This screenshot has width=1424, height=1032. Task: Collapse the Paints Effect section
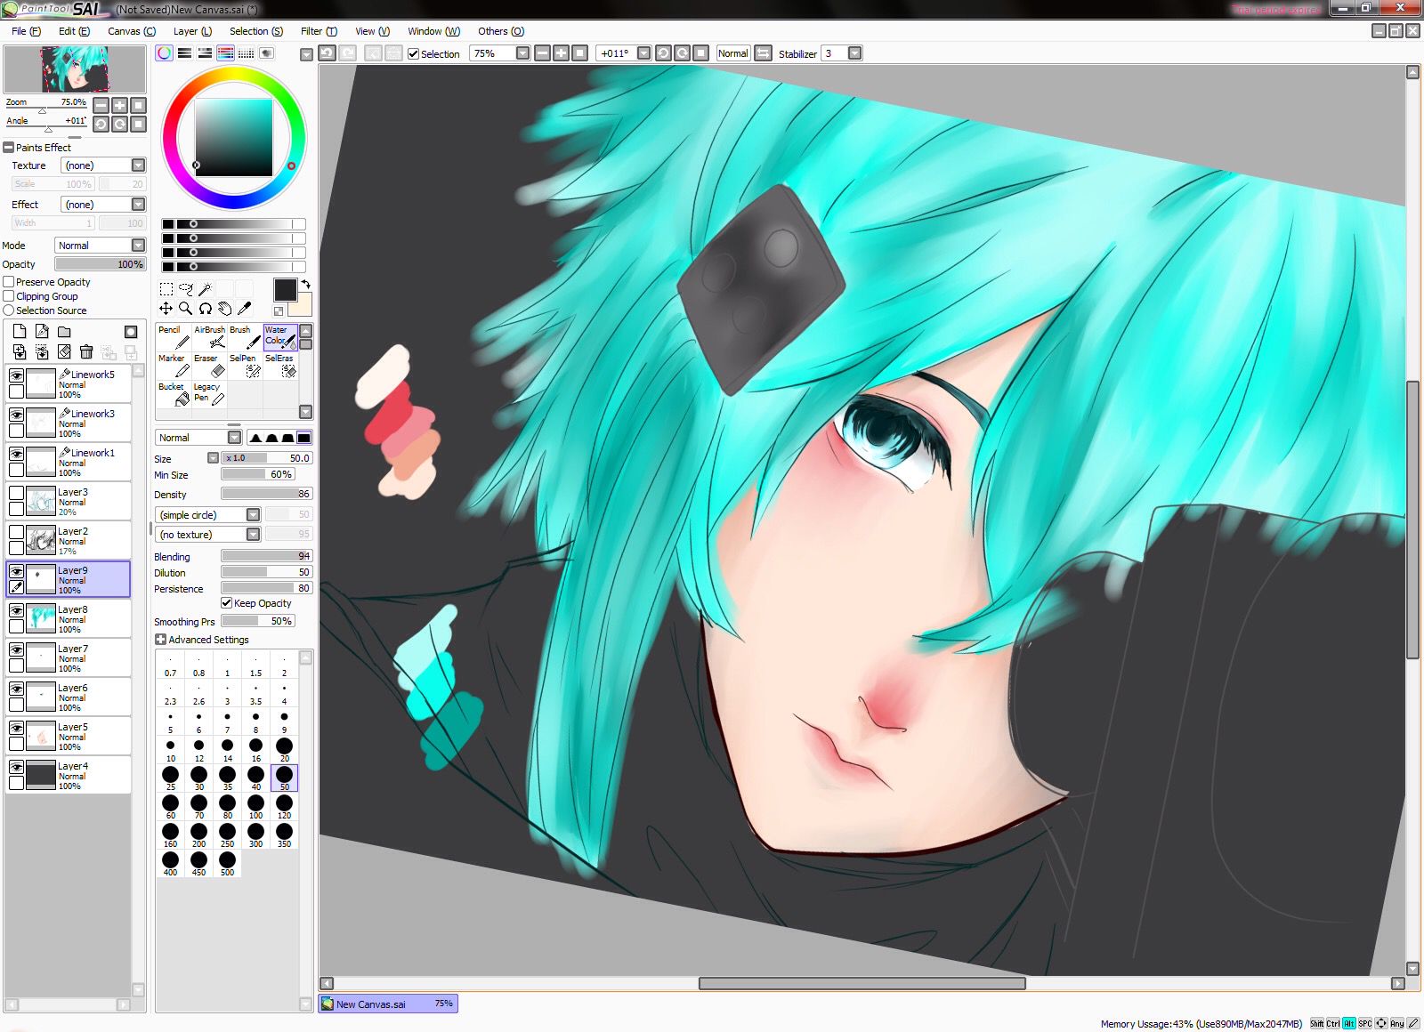click(9, 148)
